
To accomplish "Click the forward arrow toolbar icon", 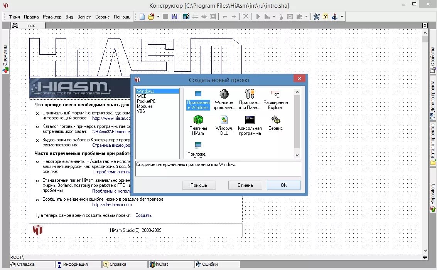I will (234, 17).
